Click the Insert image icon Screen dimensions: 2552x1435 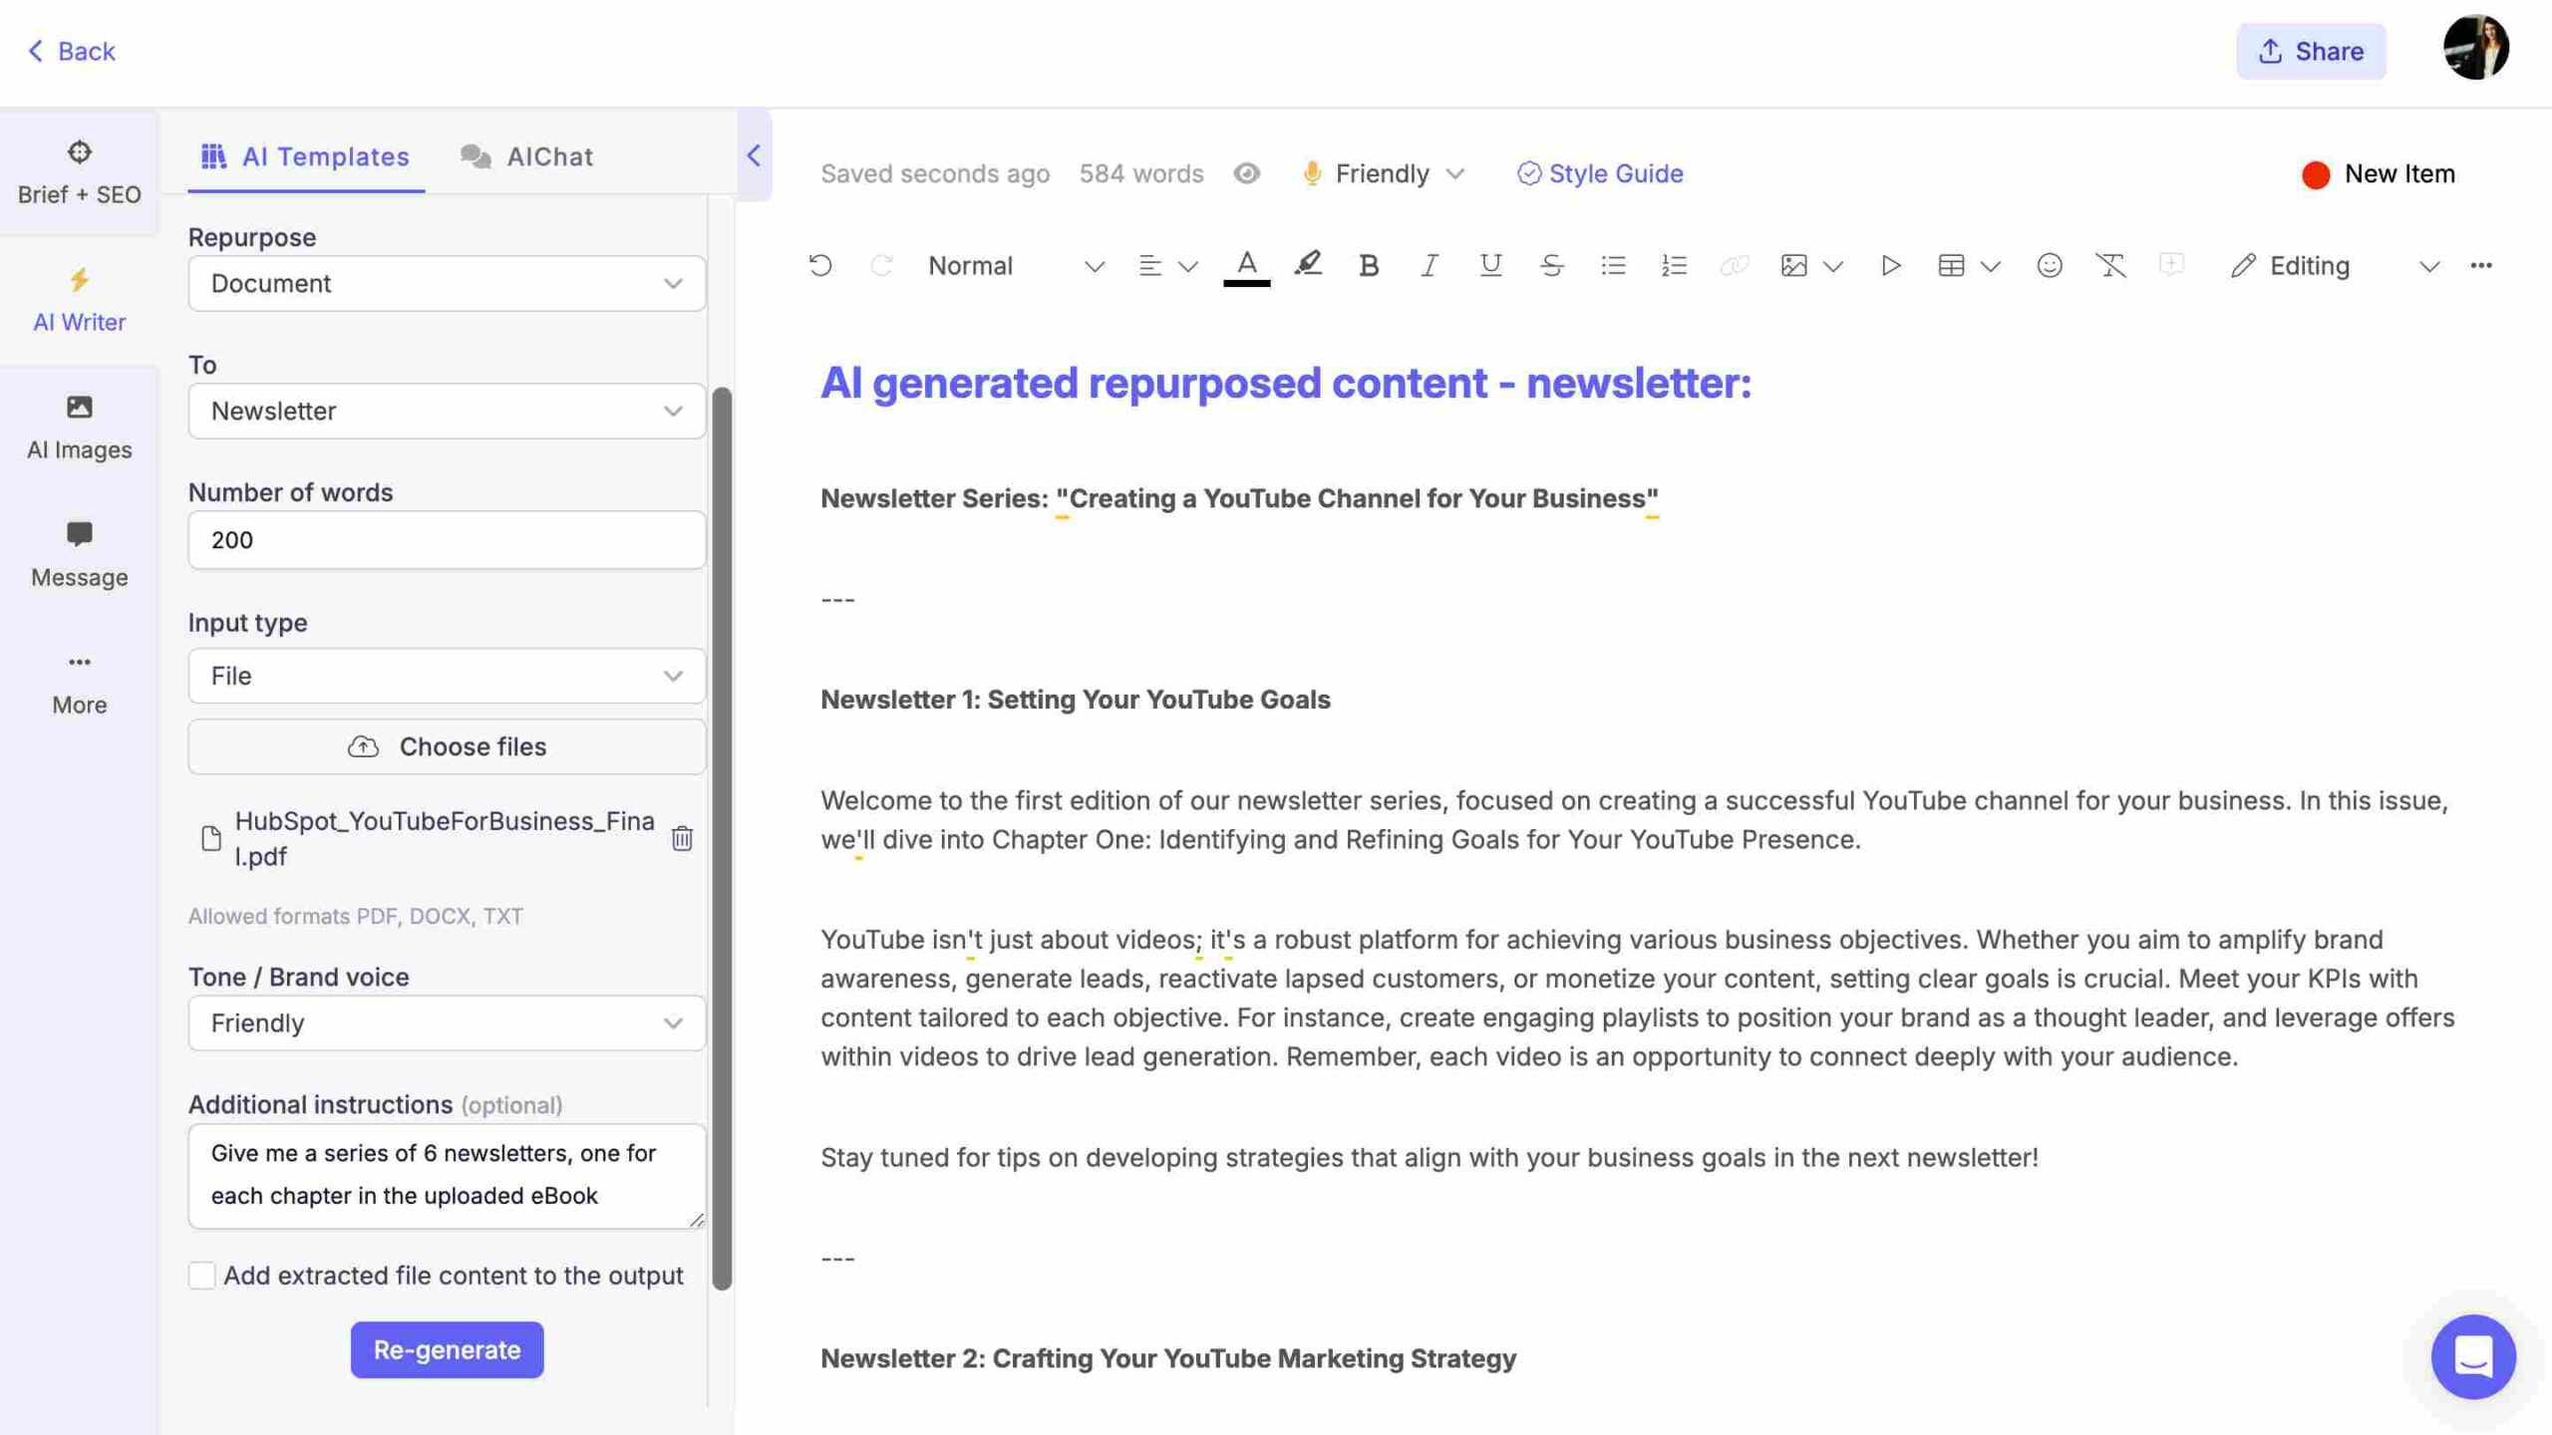click(x=1791, y=266)
